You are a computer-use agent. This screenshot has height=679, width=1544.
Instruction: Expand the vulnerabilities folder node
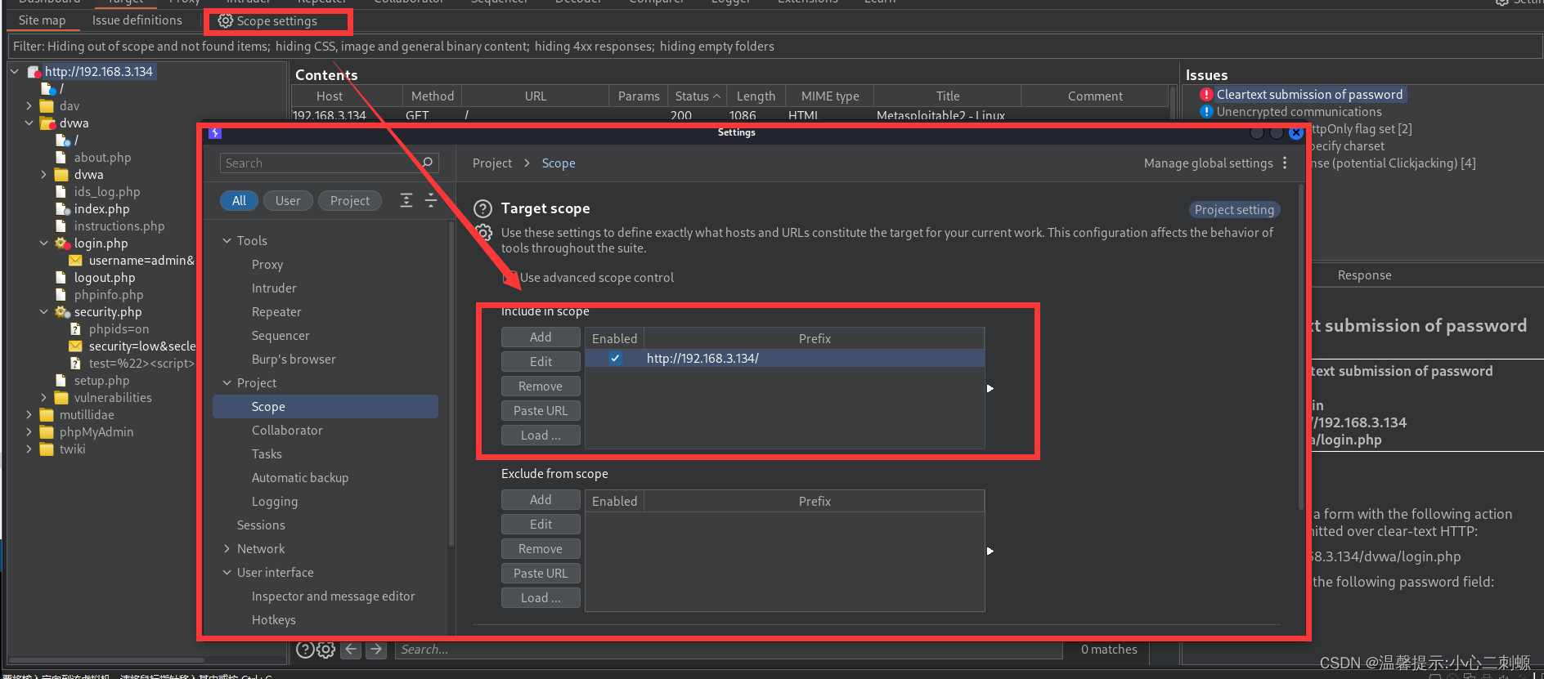click(44, 398)
